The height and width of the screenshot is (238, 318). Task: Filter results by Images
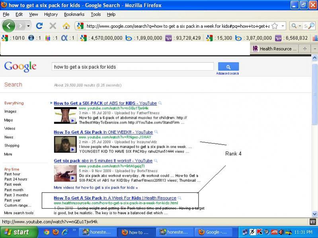click(x=10, y=112)
